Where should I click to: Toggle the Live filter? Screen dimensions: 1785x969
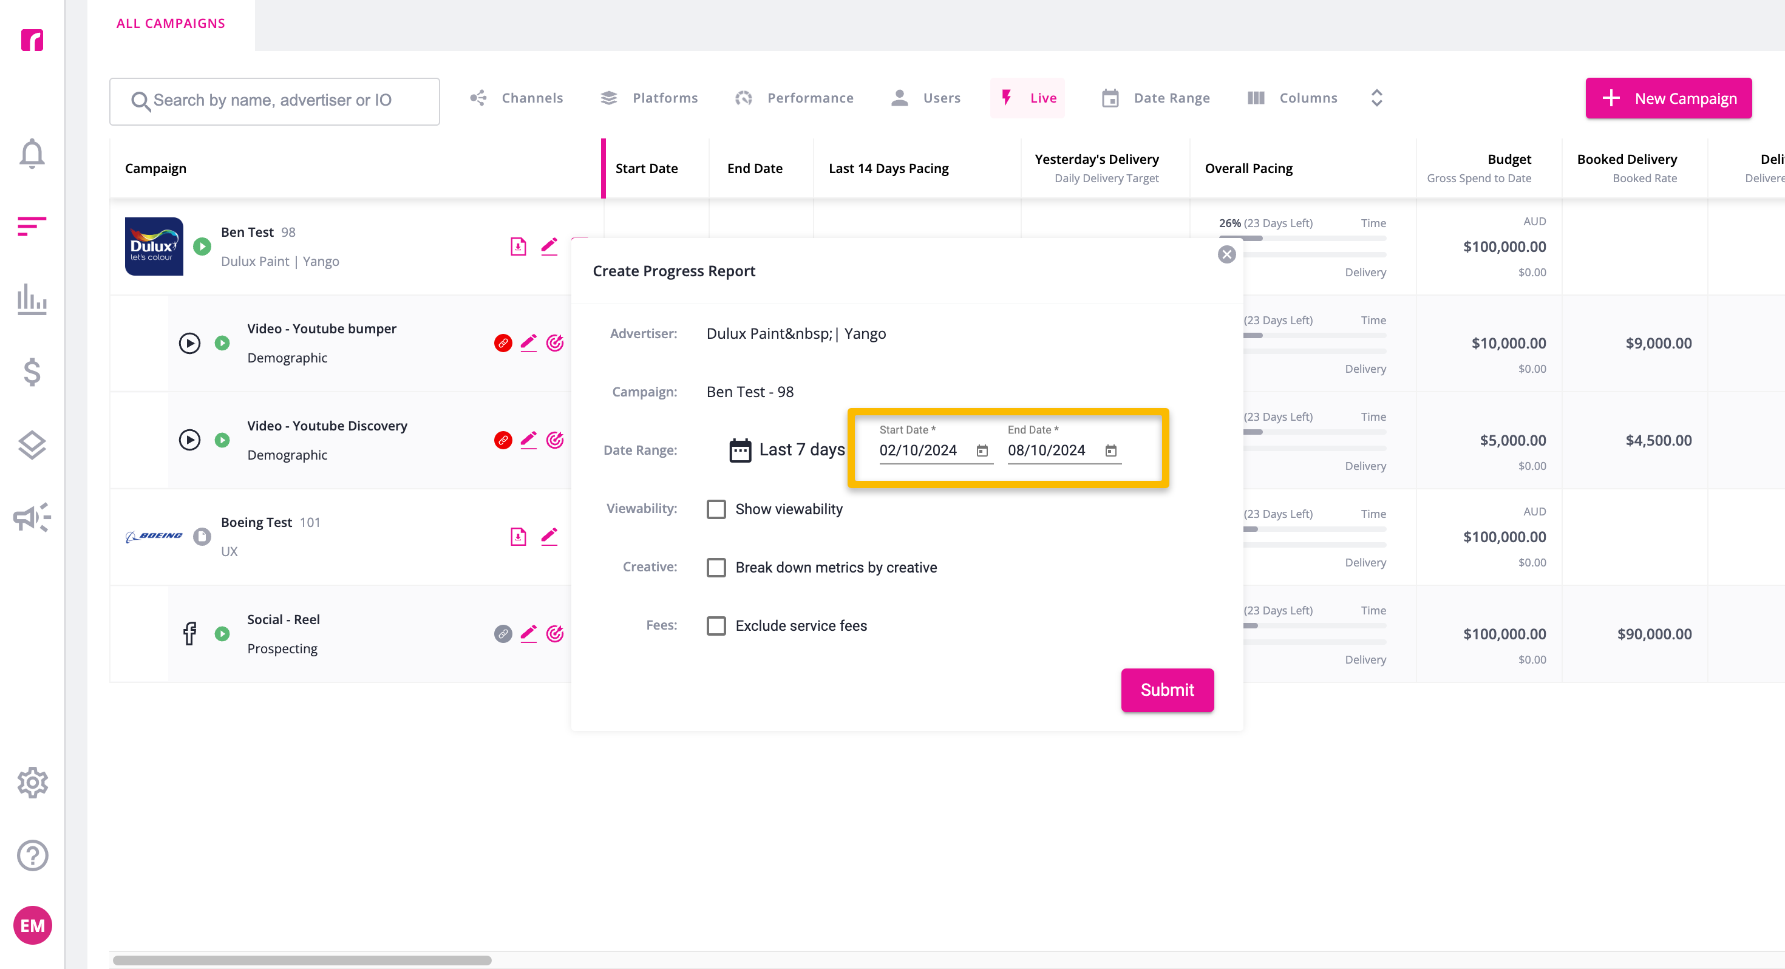click(1028, 98)
